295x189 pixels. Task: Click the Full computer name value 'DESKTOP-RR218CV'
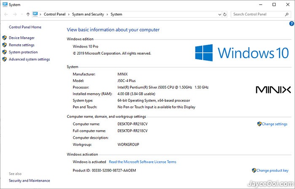point(132,131)
